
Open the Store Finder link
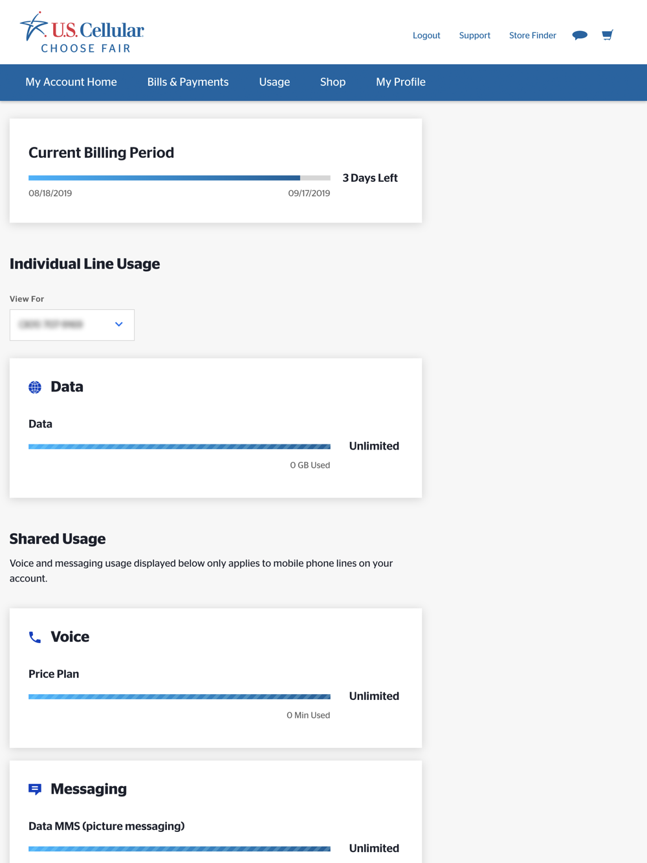(x=532, y=36)
